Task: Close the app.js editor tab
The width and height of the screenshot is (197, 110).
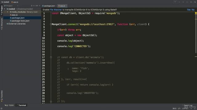Action: (66, 6)
